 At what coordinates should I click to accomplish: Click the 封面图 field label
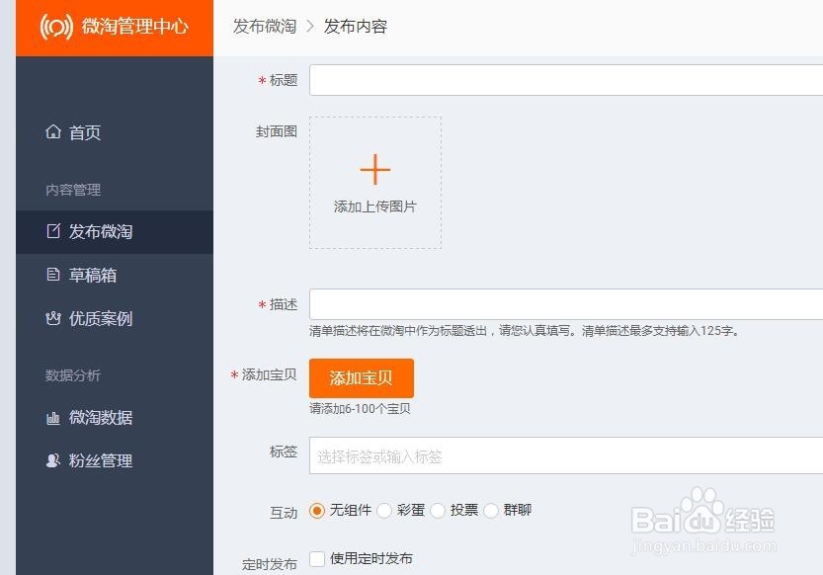[277, 131]
